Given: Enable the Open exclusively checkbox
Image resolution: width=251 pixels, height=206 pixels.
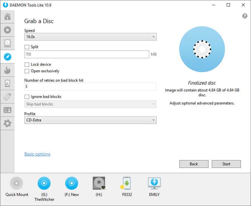Looking at the screenshot, I should pyautogui.click(x=27, y=71).
